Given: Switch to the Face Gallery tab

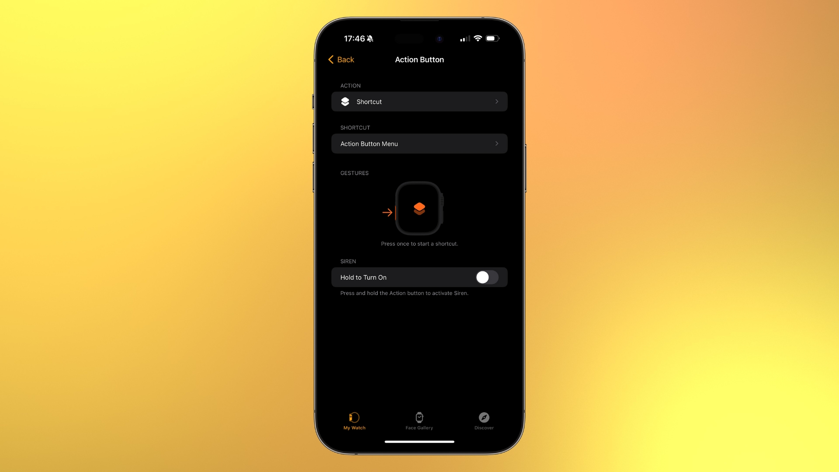Looking at the screenshot, I should (419, 421).
